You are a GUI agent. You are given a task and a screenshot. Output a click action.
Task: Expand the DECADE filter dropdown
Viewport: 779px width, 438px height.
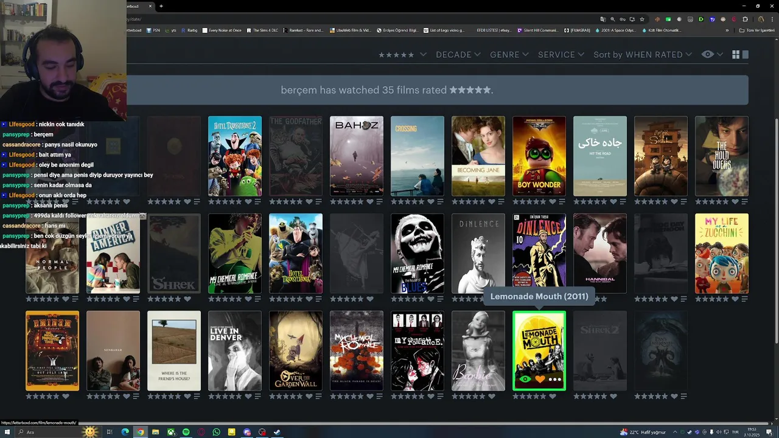tap(458, 55)
